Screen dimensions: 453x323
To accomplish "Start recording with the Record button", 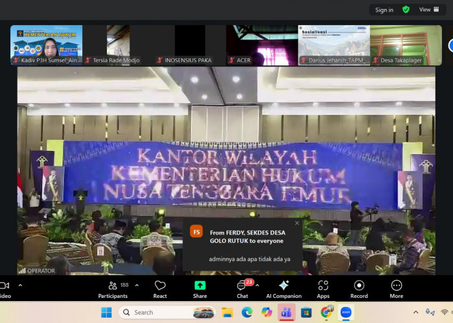I will 359,288.
